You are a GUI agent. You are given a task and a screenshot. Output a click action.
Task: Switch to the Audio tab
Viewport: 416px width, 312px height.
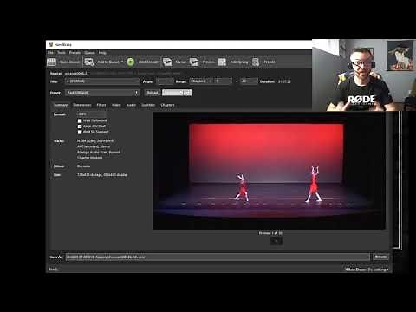click(x=131, y=105)
